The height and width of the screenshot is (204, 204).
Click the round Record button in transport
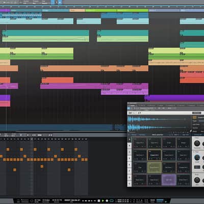[x=107, y=201]
